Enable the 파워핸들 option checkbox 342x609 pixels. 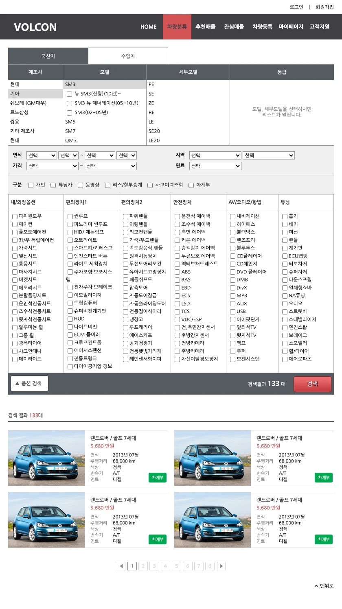(x=125, y=216)
